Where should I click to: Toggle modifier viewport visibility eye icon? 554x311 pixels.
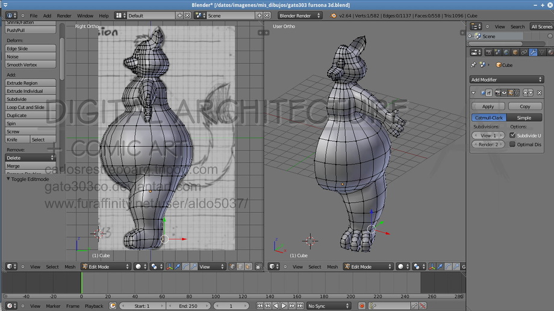(504, 93)
